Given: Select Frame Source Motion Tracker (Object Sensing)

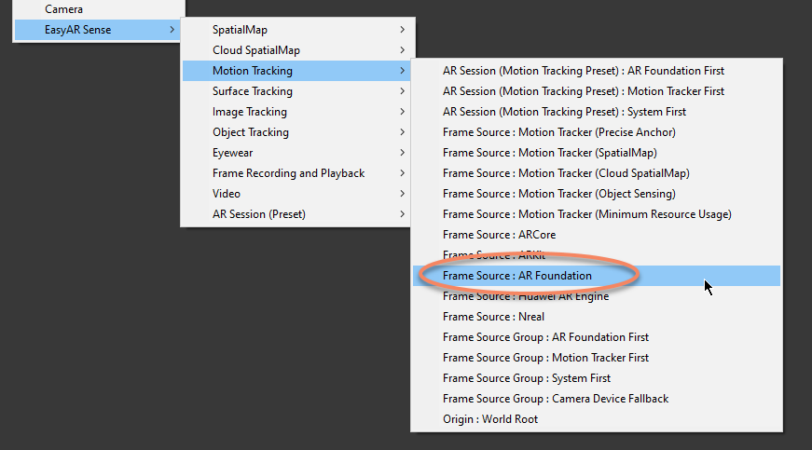Looking at the screenshot, I should coord(597,194).
